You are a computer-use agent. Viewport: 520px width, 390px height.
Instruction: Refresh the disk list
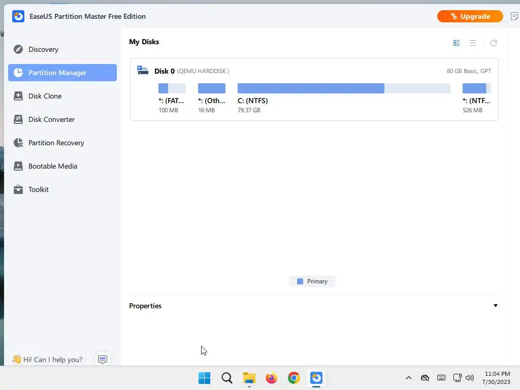pos(494,43)
